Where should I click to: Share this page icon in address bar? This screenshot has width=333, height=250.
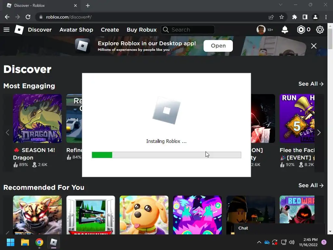coord(271,17)
